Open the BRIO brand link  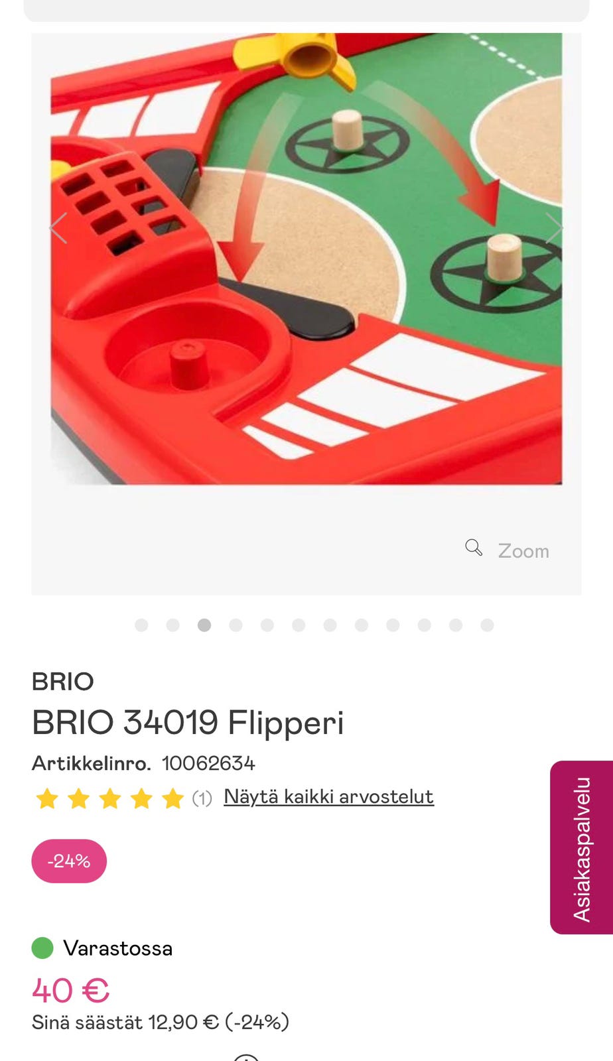click(63, 682)
